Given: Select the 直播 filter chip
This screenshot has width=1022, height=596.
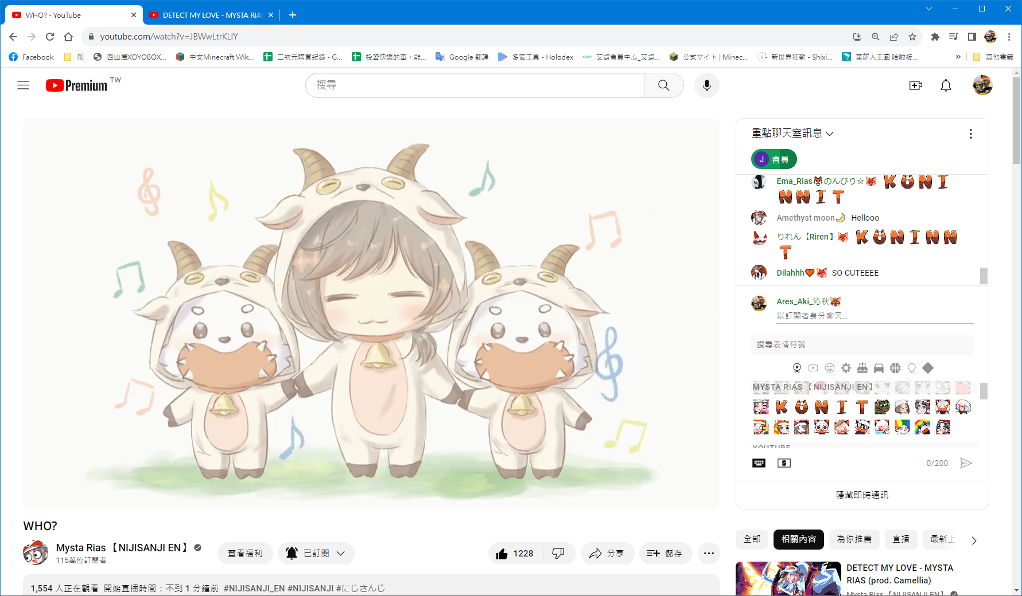Looking at the screenshot, I should coord(901,539).
